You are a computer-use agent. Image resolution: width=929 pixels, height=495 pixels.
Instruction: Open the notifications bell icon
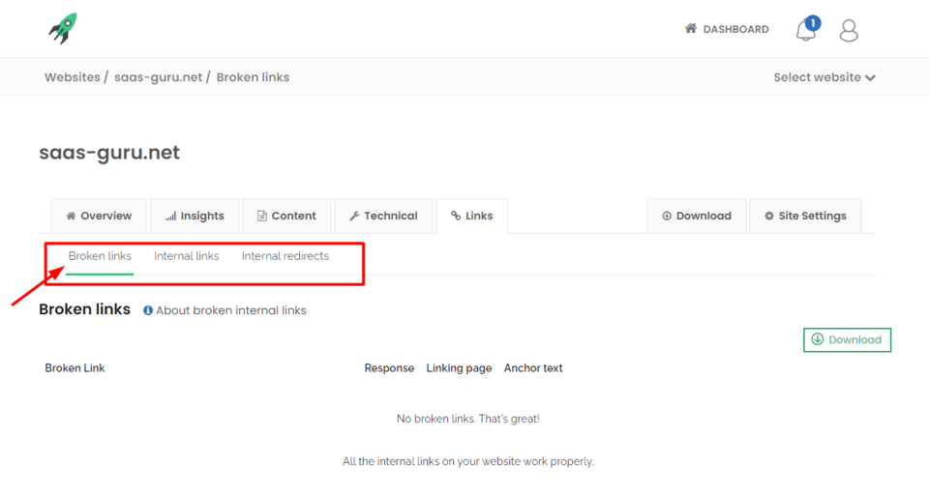(x=805, y=30)
